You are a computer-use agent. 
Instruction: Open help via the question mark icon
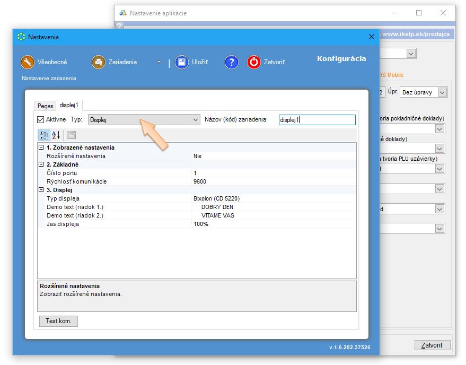tap(231, 62)
